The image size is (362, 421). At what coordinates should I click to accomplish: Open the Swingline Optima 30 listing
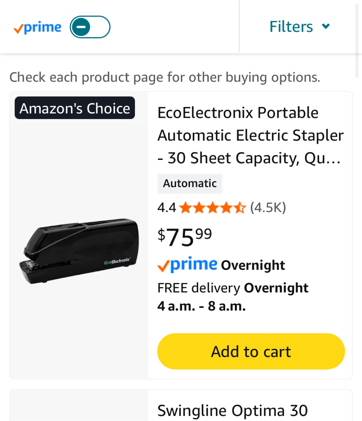(232, 410)
